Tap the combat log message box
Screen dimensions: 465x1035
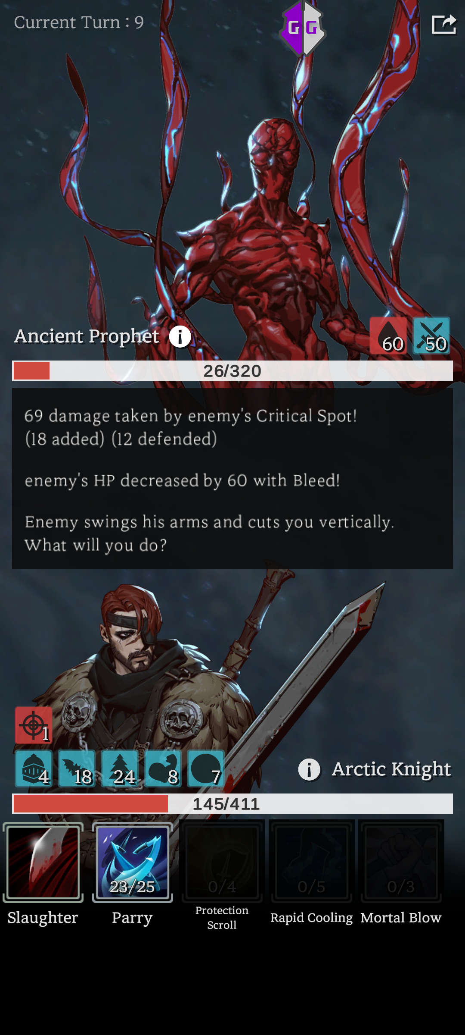point(232,479)
